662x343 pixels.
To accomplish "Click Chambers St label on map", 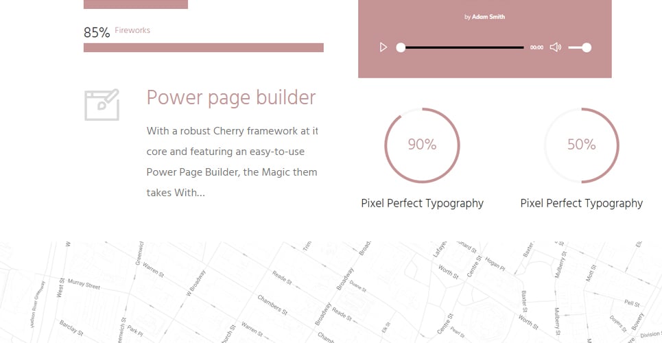I will click(272, 305).
